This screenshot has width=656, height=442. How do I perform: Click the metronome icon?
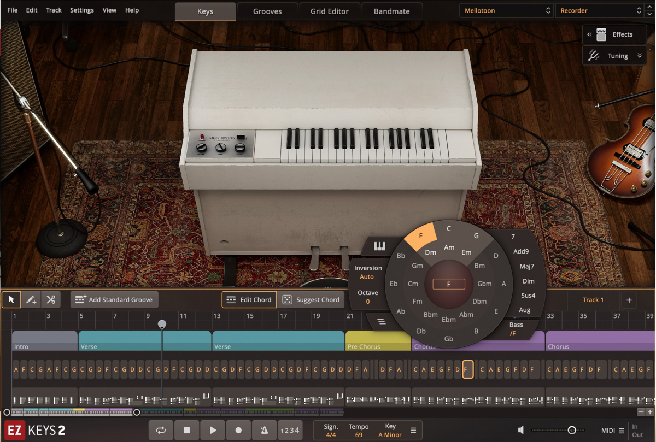[264, 430]
